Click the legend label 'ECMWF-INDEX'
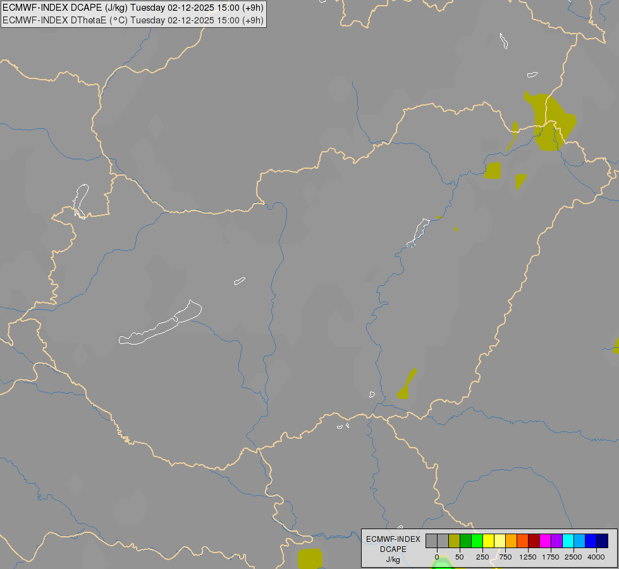The width and height of the screenshot is (619, 569). click(393, 539)
